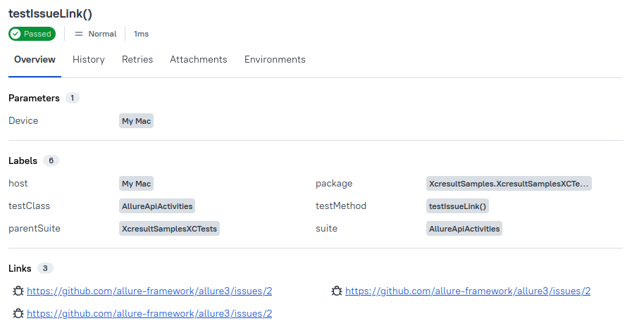Collapse the Links section header
Screen dimensions: 632x328
tap(20, 268)
